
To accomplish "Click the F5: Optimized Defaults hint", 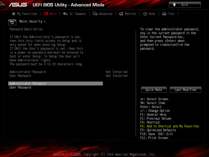I will pos(158,130).
